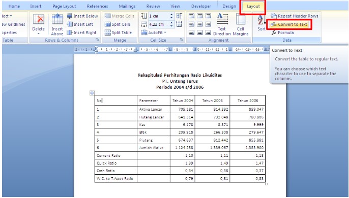Screen dimensions: 349x198
Task: Align cell text top left
Action: (x=192, y=16)
